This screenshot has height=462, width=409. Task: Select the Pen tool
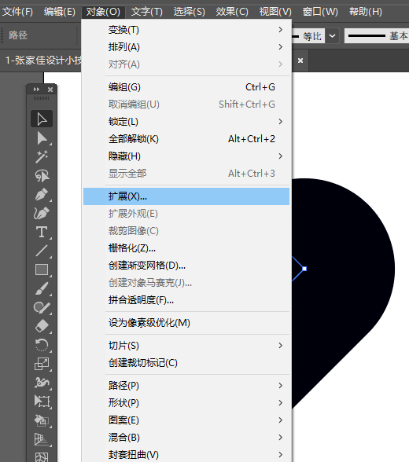point(42,195)
